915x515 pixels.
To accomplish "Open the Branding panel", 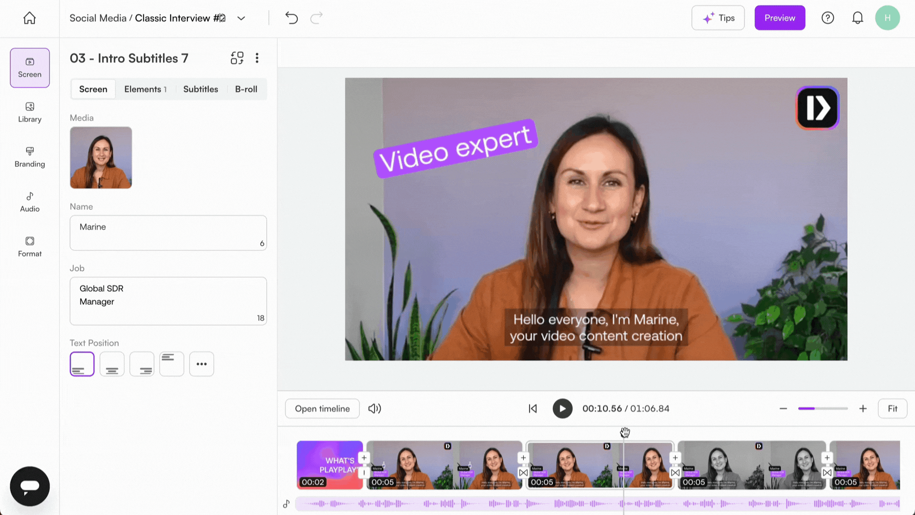I will coord(29,157).
